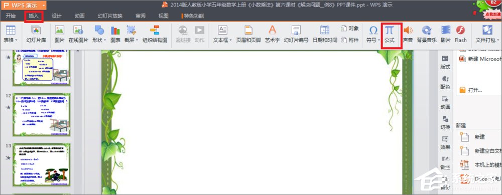502x195 pixels.
Task: Insert 声音 sound
Action: point(408,34)
